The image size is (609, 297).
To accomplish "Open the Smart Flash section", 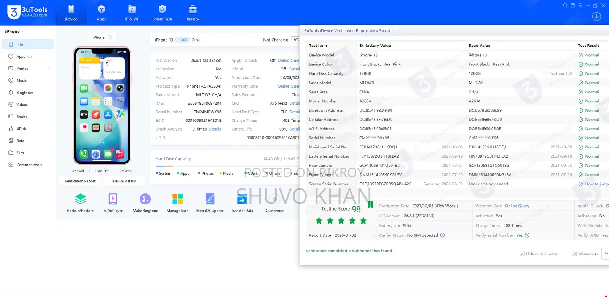I will pos(162,13).
